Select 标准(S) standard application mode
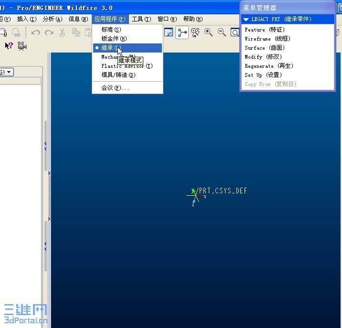Viewport: 342px width, 328px height. pos(128,30)
